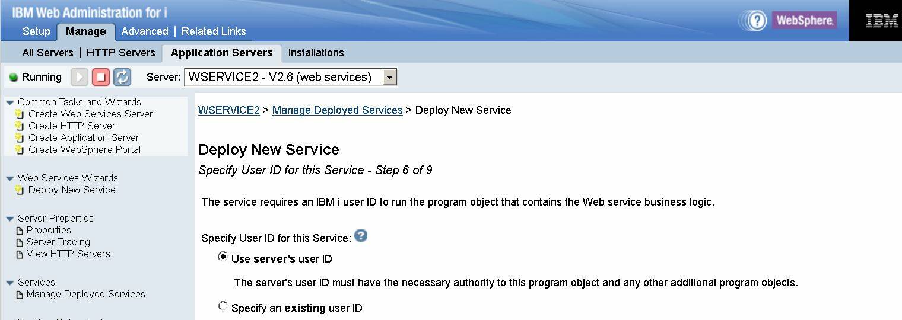The width and height of the screenshot is (902, 320).
Task: Switch to the Setup tab
Action: point(36,31)
